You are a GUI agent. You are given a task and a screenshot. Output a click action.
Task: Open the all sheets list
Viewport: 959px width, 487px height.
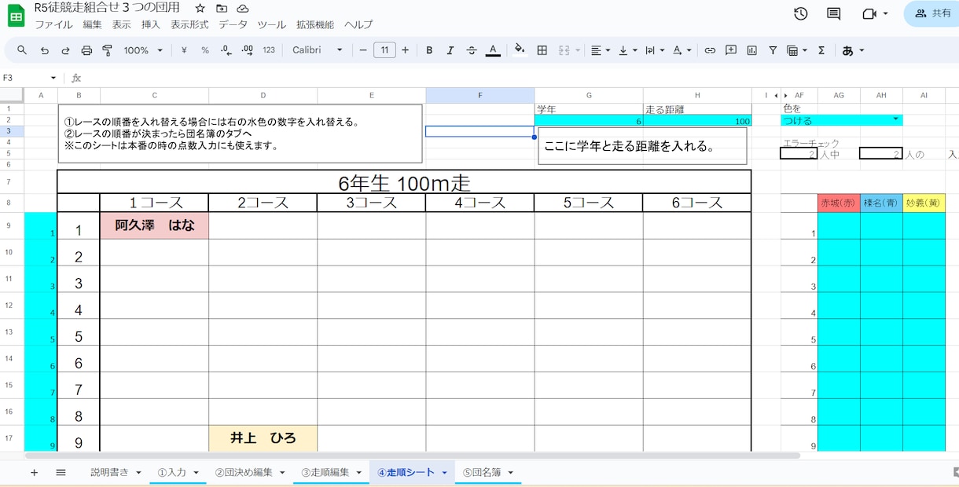pyautogui.click(x=61, y=472)
